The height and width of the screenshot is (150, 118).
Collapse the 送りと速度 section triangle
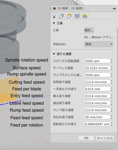54,54
